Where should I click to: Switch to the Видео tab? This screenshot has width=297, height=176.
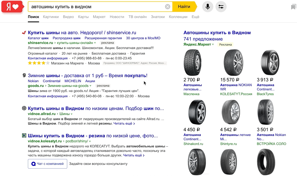pyautogui.click(x=68, y=17)
